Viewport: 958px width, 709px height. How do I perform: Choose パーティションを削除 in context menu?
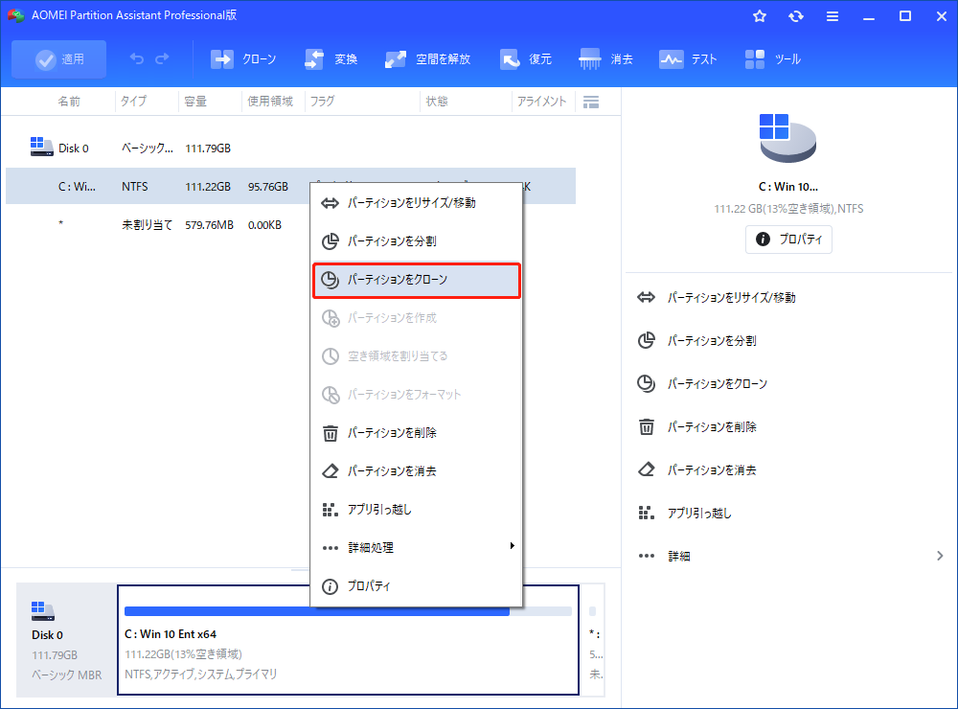(417, 433)
